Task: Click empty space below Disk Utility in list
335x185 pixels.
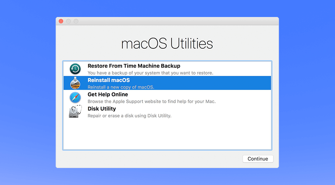Action: click(x=167, y=134)
